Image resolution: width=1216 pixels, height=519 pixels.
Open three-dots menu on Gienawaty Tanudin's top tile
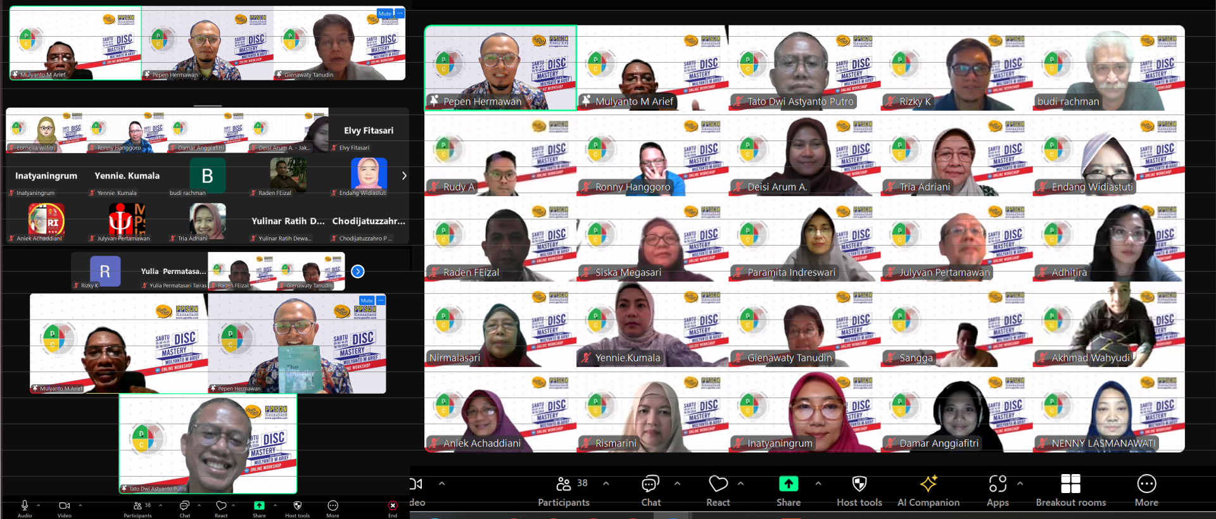click(x=400, y=13)
